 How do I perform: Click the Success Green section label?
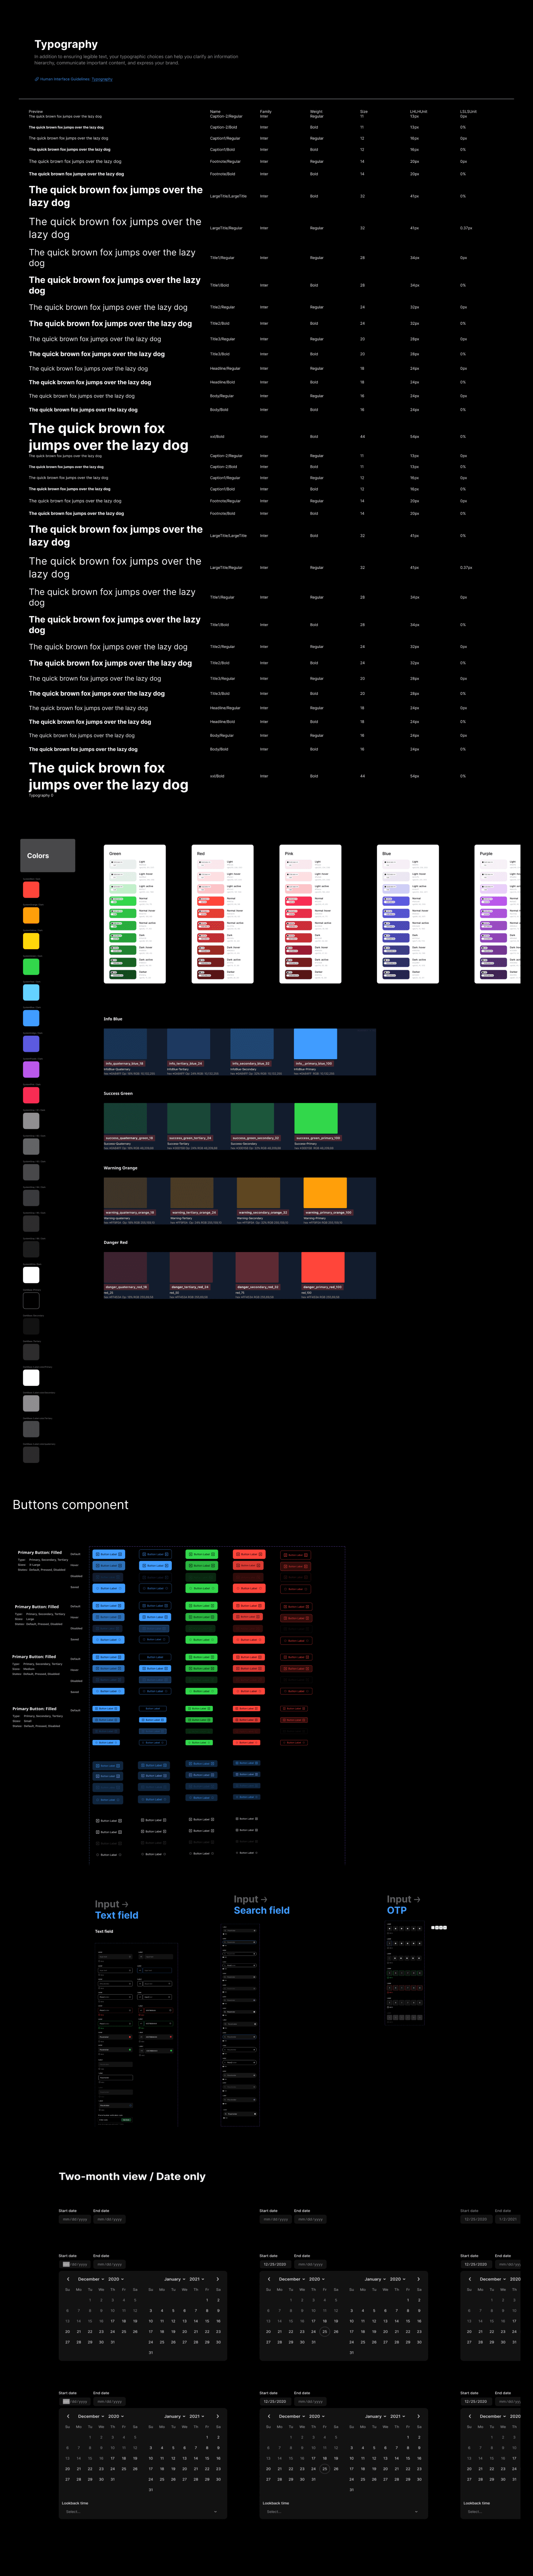(x=118, y=1093)
